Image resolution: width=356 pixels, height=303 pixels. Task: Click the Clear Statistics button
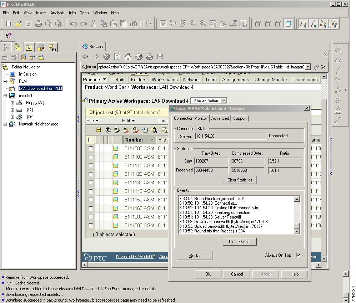tap(240, 180)
